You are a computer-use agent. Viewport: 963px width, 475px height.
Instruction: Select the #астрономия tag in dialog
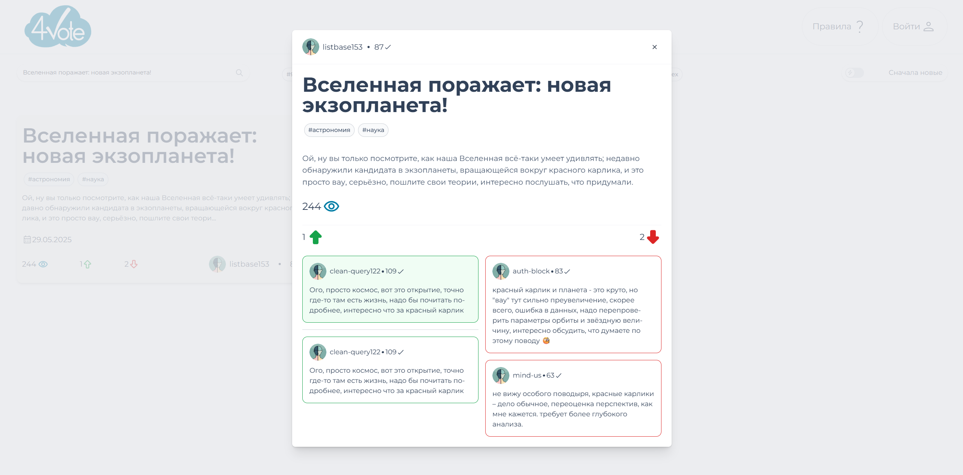(x=329, y=130)
